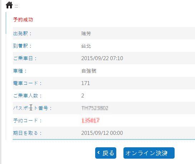Click the back chevron arrow in 戻る
195x164 pixels.
click(98, 153)
